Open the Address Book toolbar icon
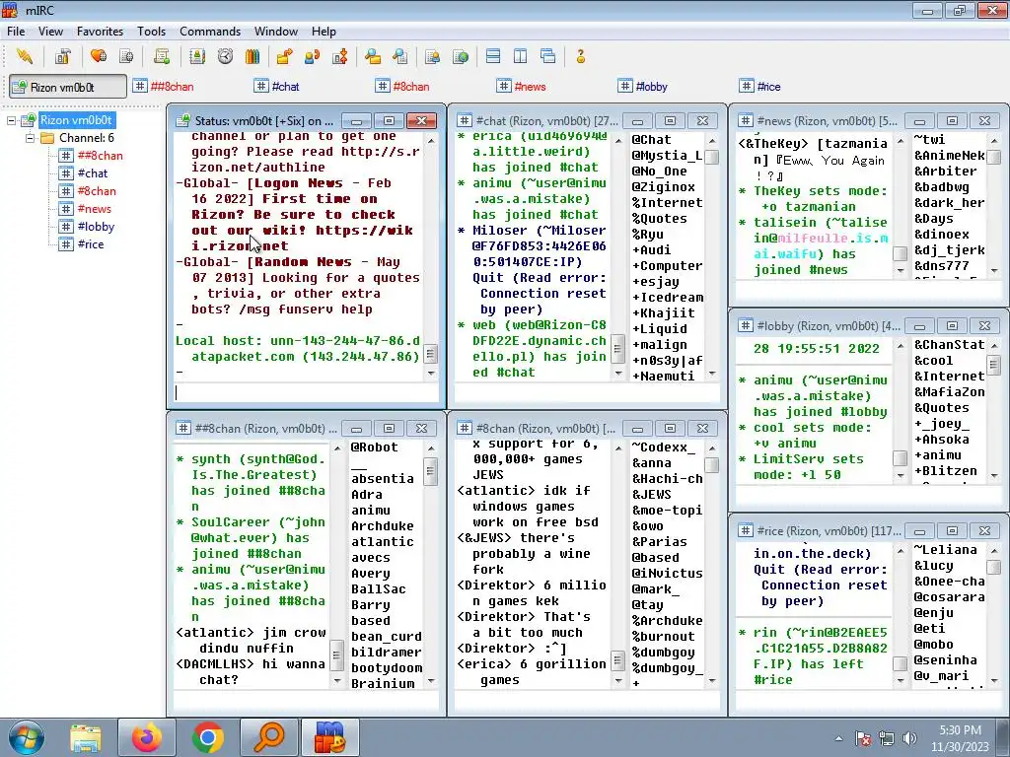The width and height of the screenshot is (1010, 757). (x=197, y=56)
